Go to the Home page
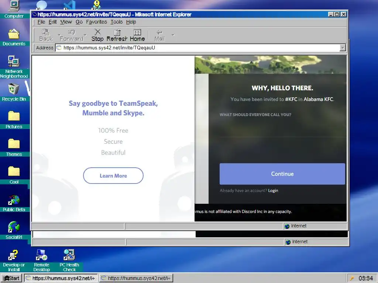The height and width of the screenshot is (283, 378). coord(137,35)
